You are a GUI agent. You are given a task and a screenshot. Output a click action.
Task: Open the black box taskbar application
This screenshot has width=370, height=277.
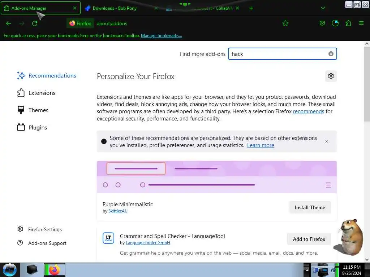32,270
